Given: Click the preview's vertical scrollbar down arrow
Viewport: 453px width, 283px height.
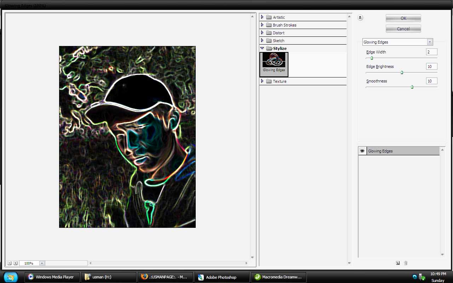Looking at the screenshot, I should click(253, 258).
